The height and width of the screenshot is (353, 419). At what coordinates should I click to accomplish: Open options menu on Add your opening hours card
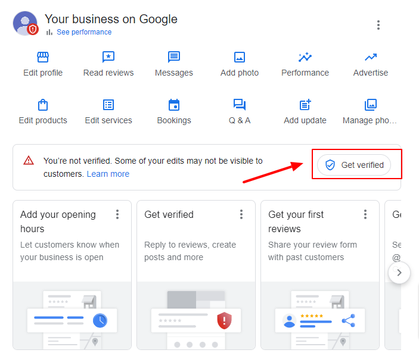click(x=117, y=214)
